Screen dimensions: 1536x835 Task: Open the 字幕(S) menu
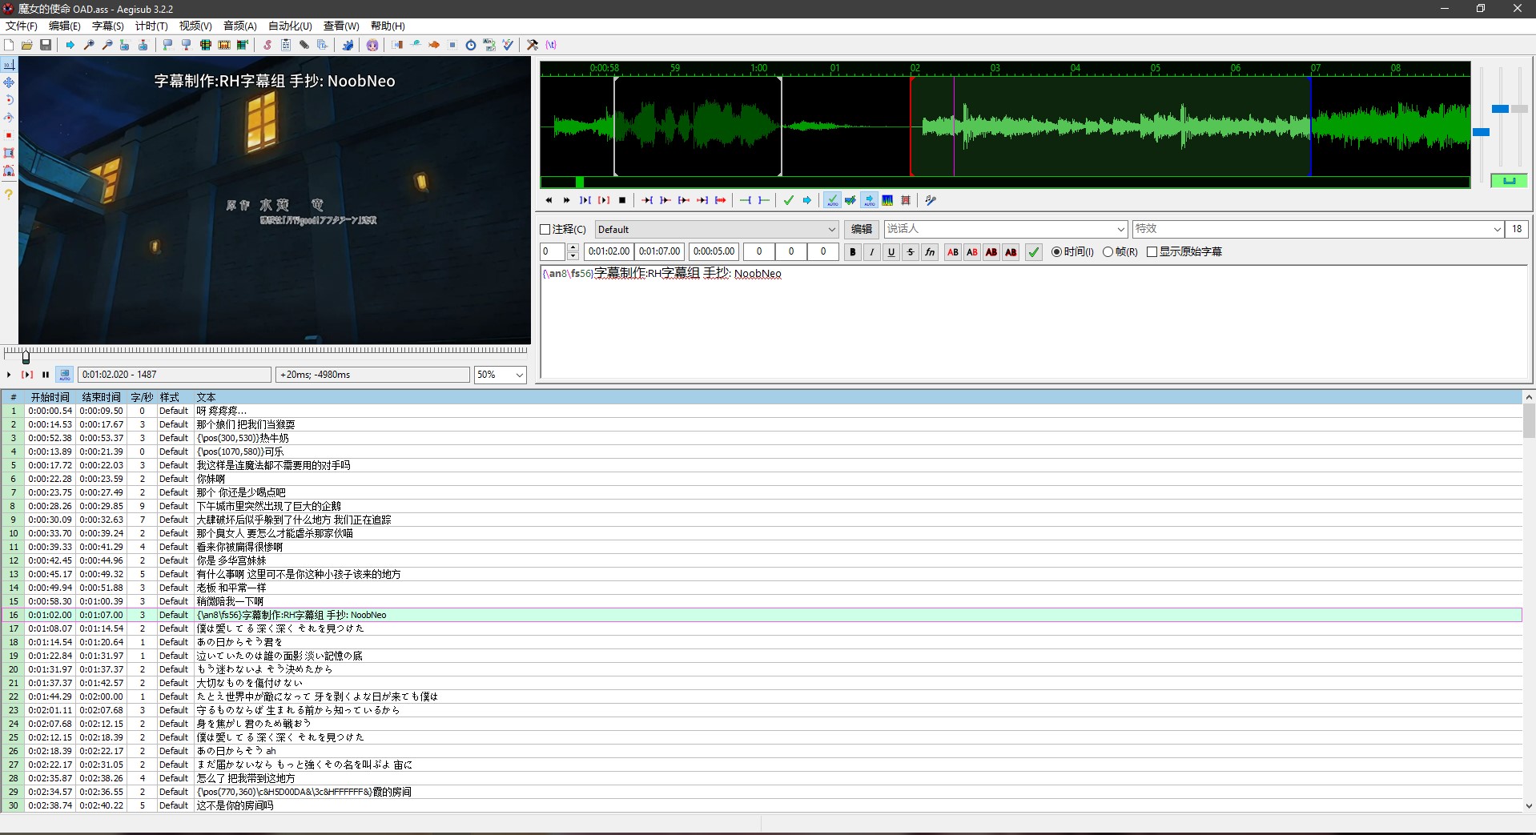[108, 26]
